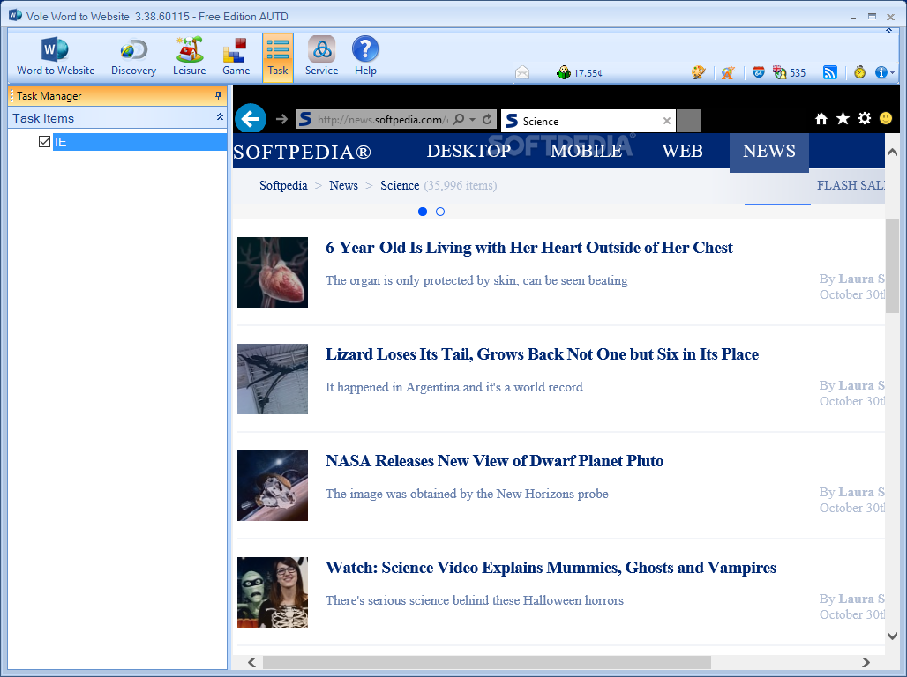Open the Service toolbar button
This screenshot has width=907, height=677.
pyautogui.click(x=322, y=56)
